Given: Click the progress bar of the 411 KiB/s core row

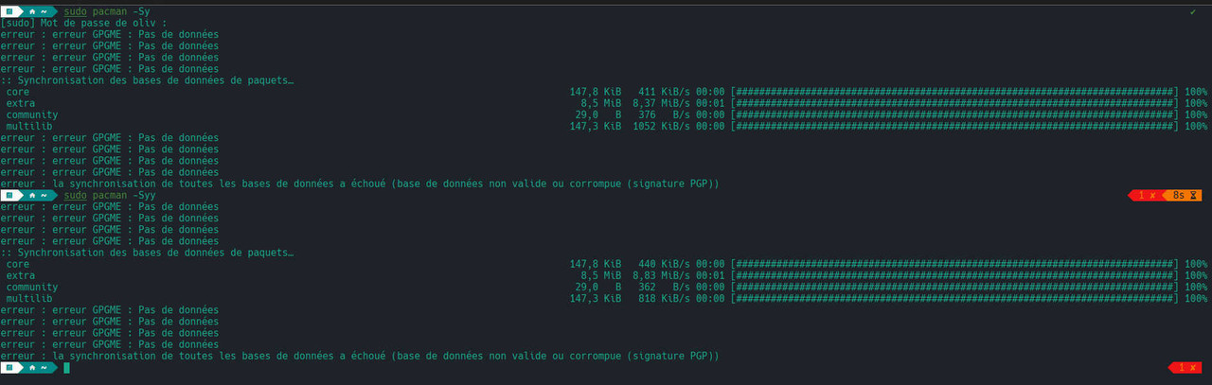Looking at the screenshot, I should pos(954,92).
